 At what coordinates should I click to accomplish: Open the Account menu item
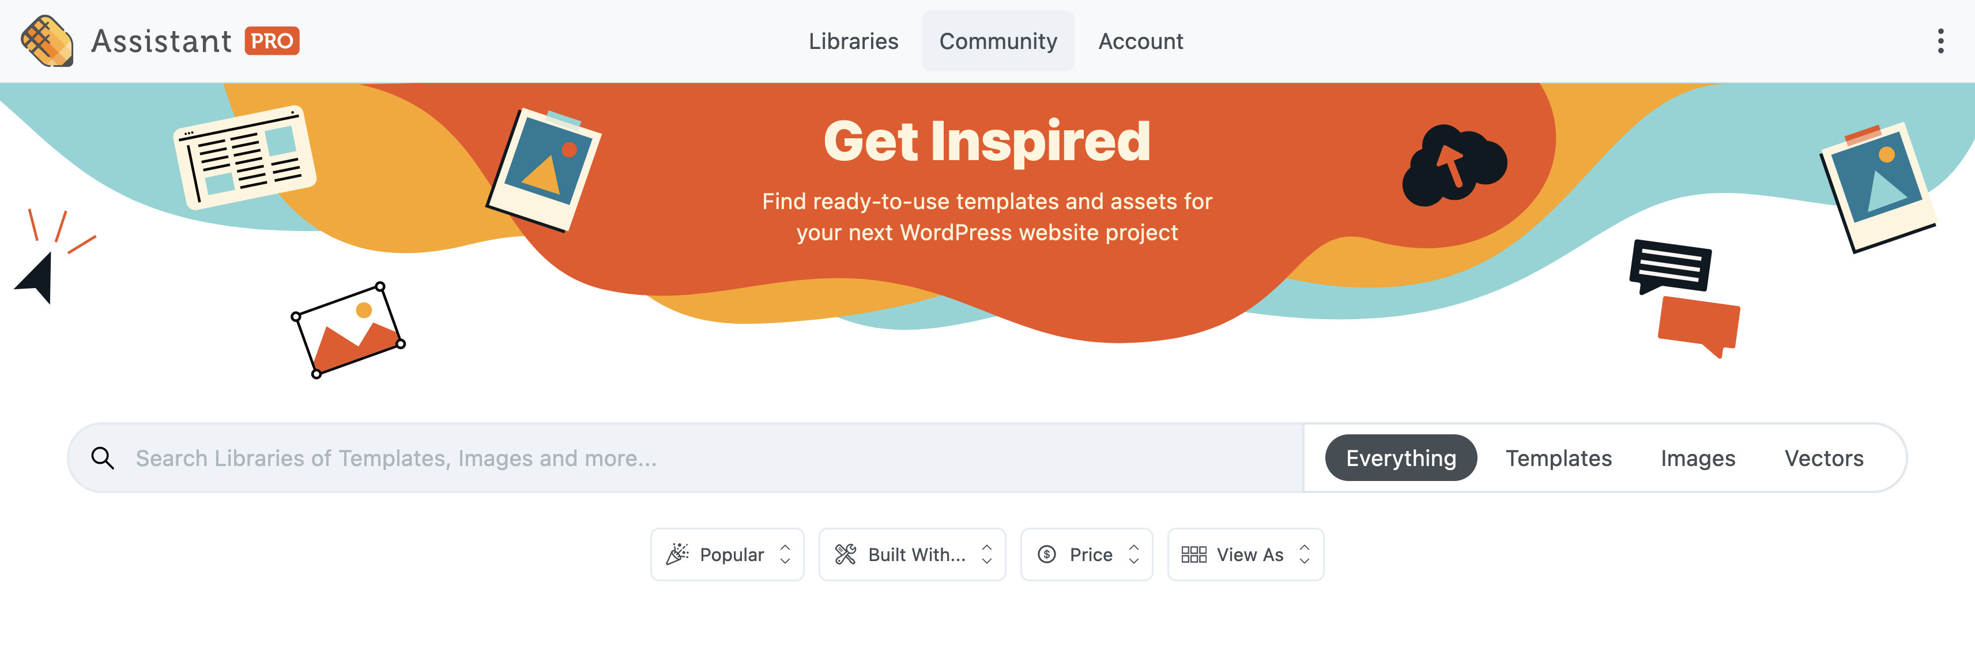[x=1141, y=41]
